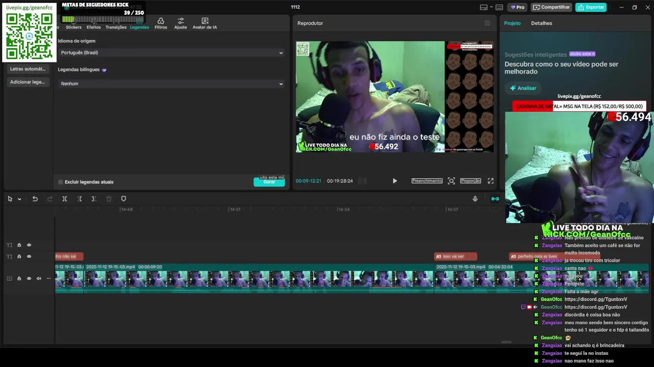The image size is (654, 367).
Task: Hide the second text track
Action: [29, 256]
